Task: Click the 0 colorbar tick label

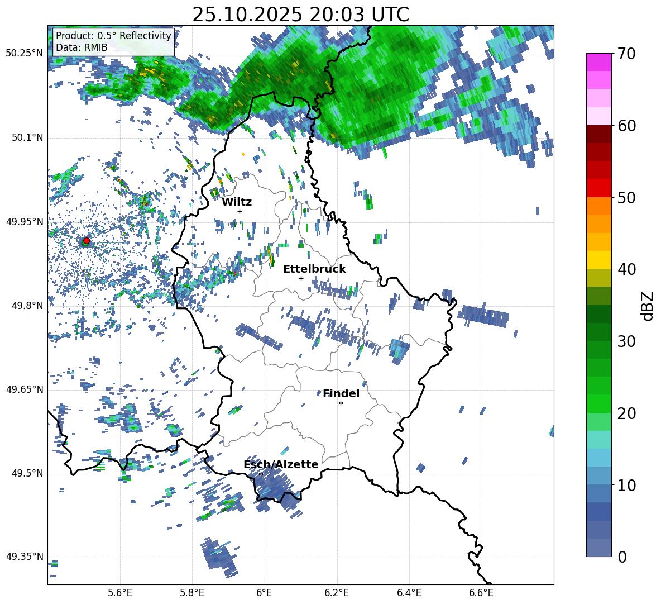Action: [622, 557]
